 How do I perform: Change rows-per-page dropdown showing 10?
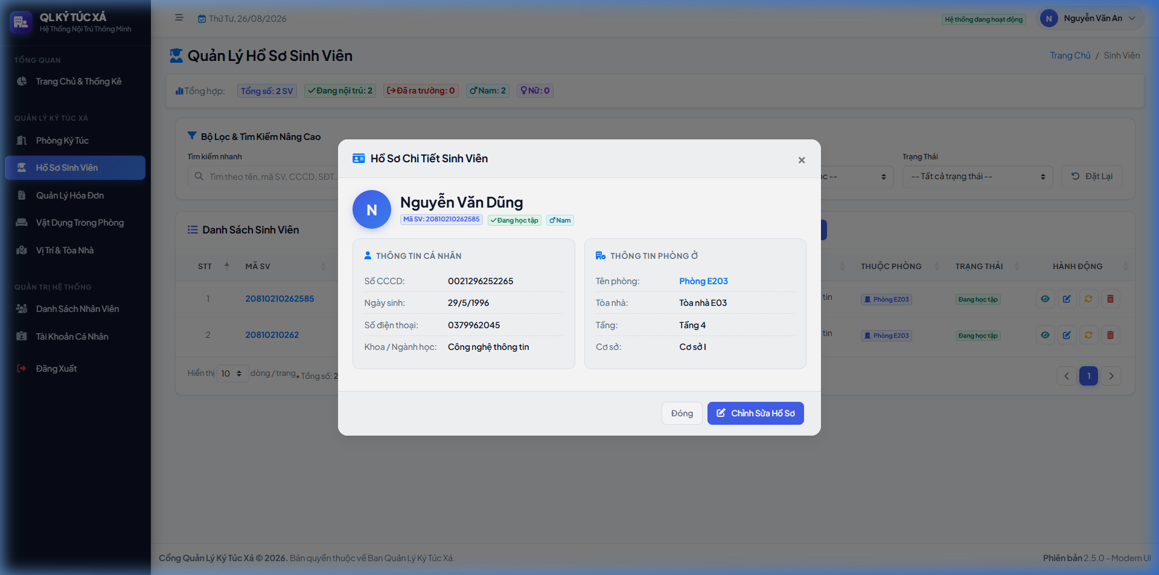232,373
